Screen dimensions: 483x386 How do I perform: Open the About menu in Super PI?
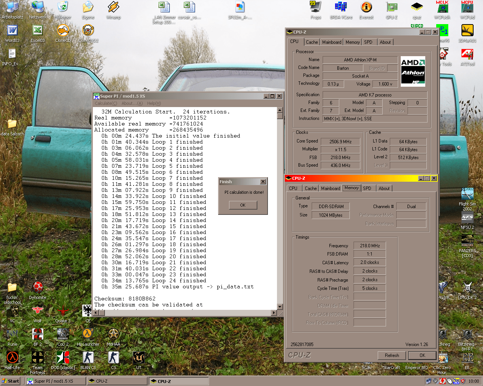(x=132, y=103)
